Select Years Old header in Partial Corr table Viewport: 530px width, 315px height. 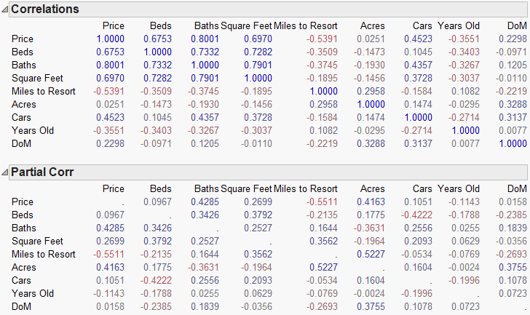tap(459, 189)
